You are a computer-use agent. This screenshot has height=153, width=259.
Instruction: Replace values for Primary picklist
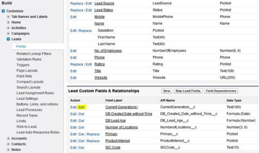pyautogui.click(x=93, y=134)
